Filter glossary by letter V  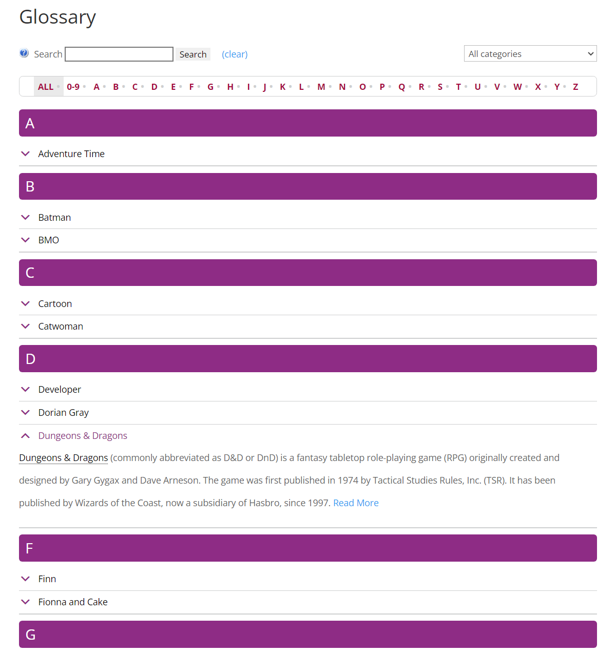point(497,87)
